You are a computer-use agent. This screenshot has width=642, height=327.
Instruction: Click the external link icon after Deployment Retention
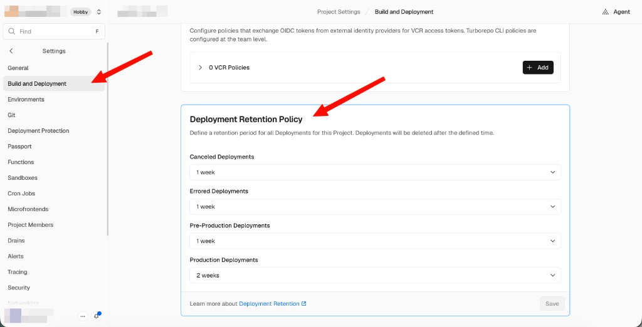(x=304, y=304)
